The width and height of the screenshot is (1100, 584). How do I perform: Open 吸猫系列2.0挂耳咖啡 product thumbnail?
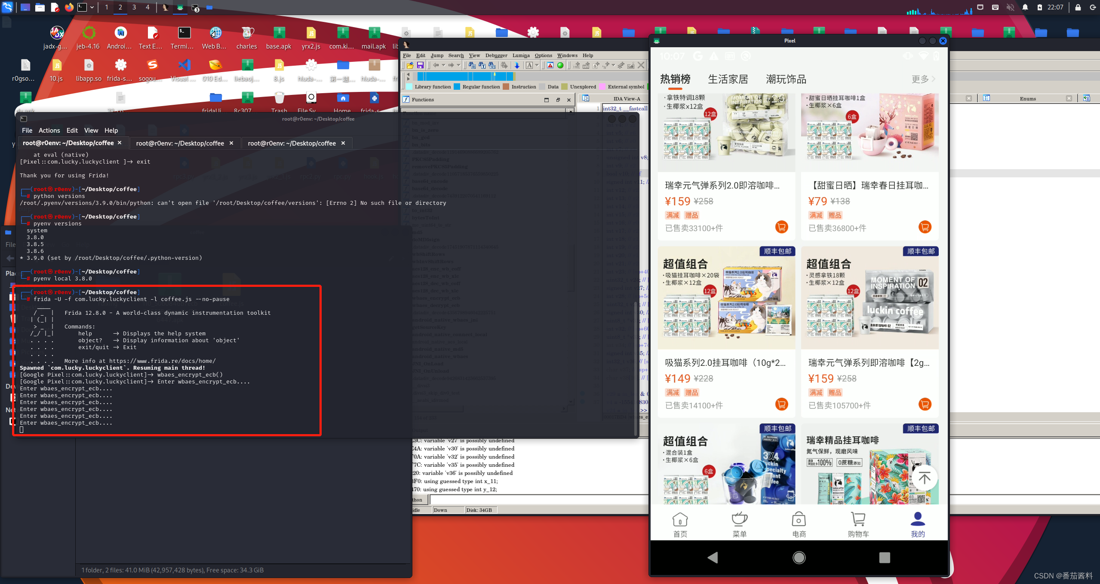[726, 298]
